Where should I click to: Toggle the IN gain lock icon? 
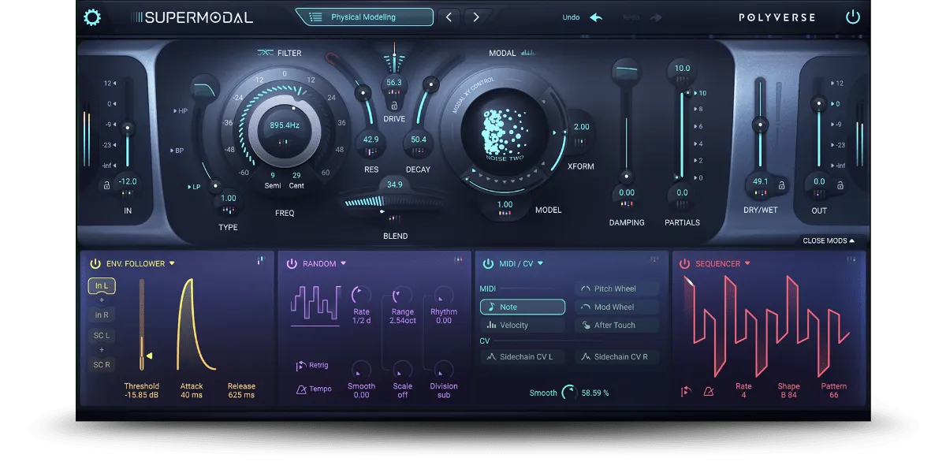pos(106,186)
